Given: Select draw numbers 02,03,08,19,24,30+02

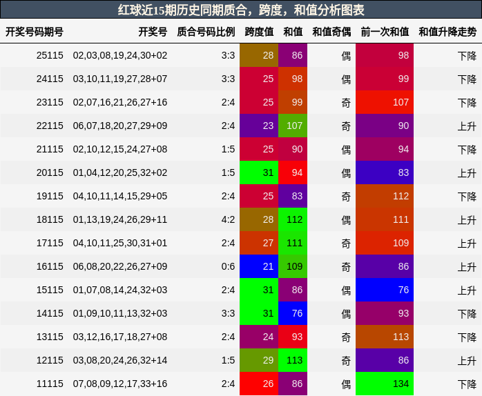Looking at the screenshot, I should coord(120,55).
